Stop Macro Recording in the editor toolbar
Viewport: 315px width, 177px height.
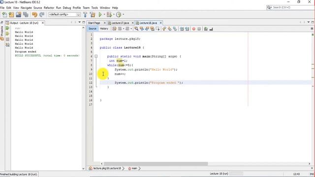point(199,29)
